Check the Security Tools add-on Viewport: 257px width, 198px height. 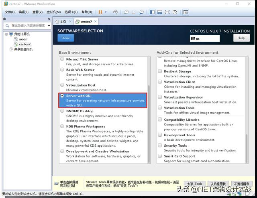pyautogui.click(x=160, y=145)
